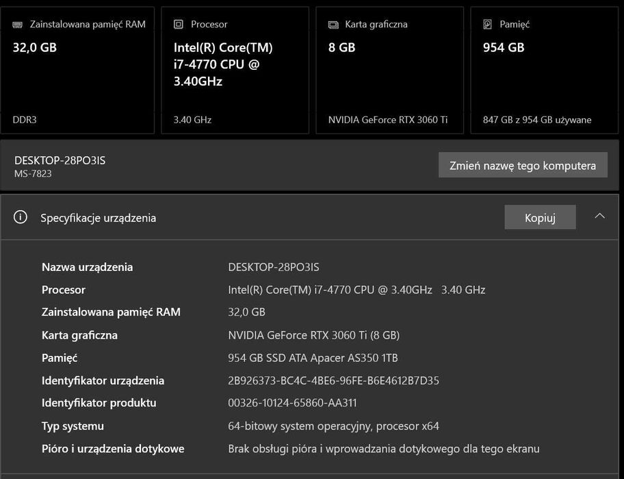Image resolution: width=624 pixels, height=479 pixels.
Task: Select the Karta graficzna specification label
Action: [79, 335]
